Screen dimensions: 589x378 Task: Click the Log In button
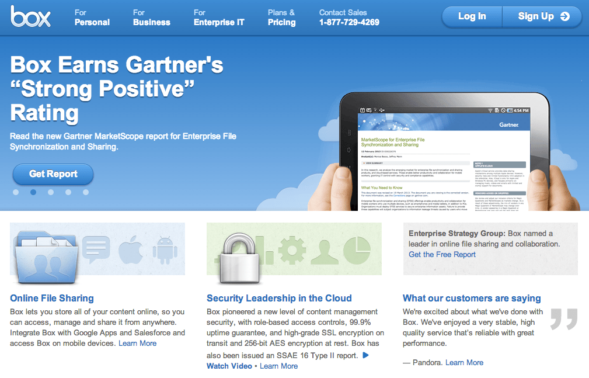[x=472, y=16]
